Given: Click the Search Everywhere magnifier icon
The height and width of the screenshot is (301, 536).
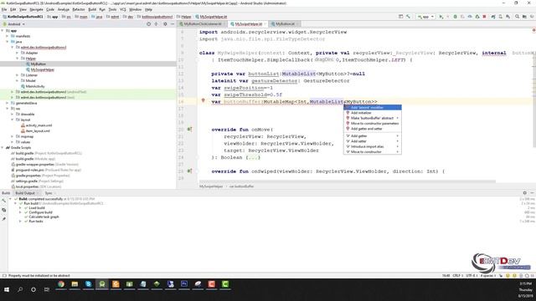Looking at the screenshot, I should [x=518, y=17].
